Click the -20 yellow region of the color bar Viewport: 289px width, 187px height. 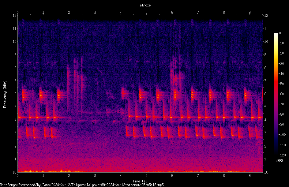pyautogui.click(x=276, y=53)
